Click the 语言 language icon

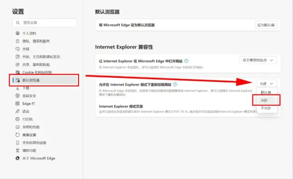tap(18, 111)
